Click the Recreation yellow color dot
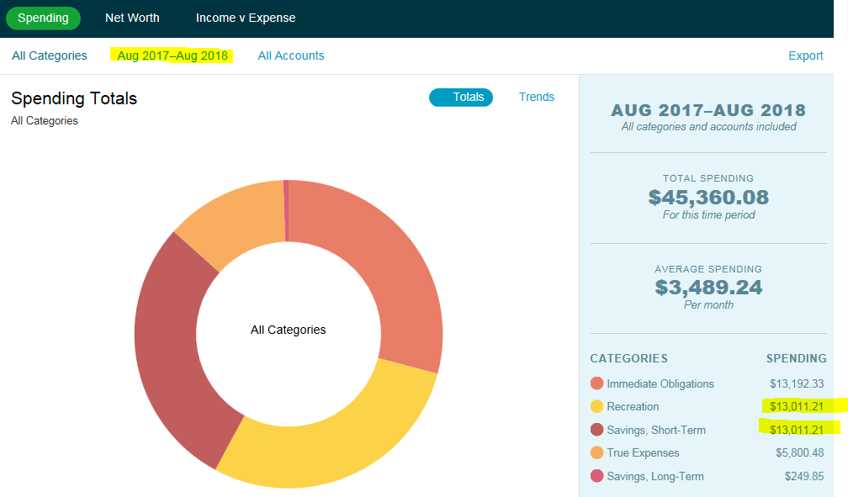 coord(596,406)
